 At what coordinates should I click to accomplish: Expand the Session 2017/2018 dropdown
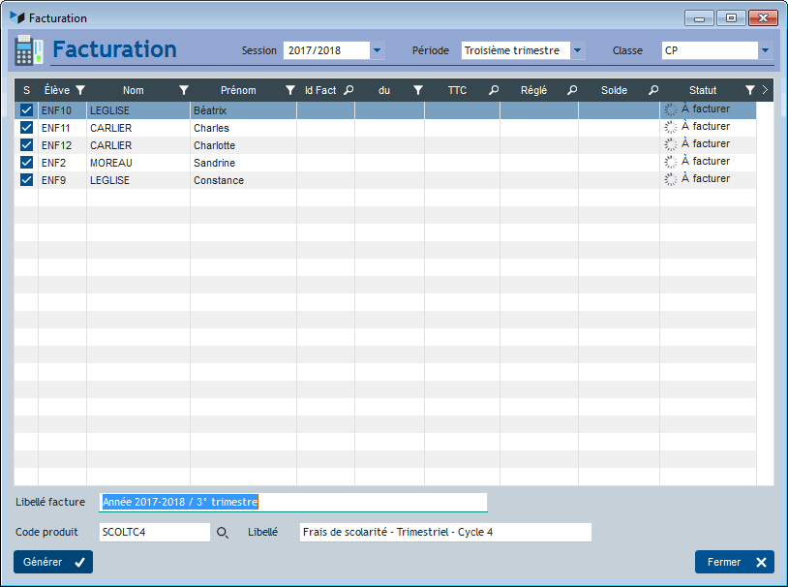378,50
